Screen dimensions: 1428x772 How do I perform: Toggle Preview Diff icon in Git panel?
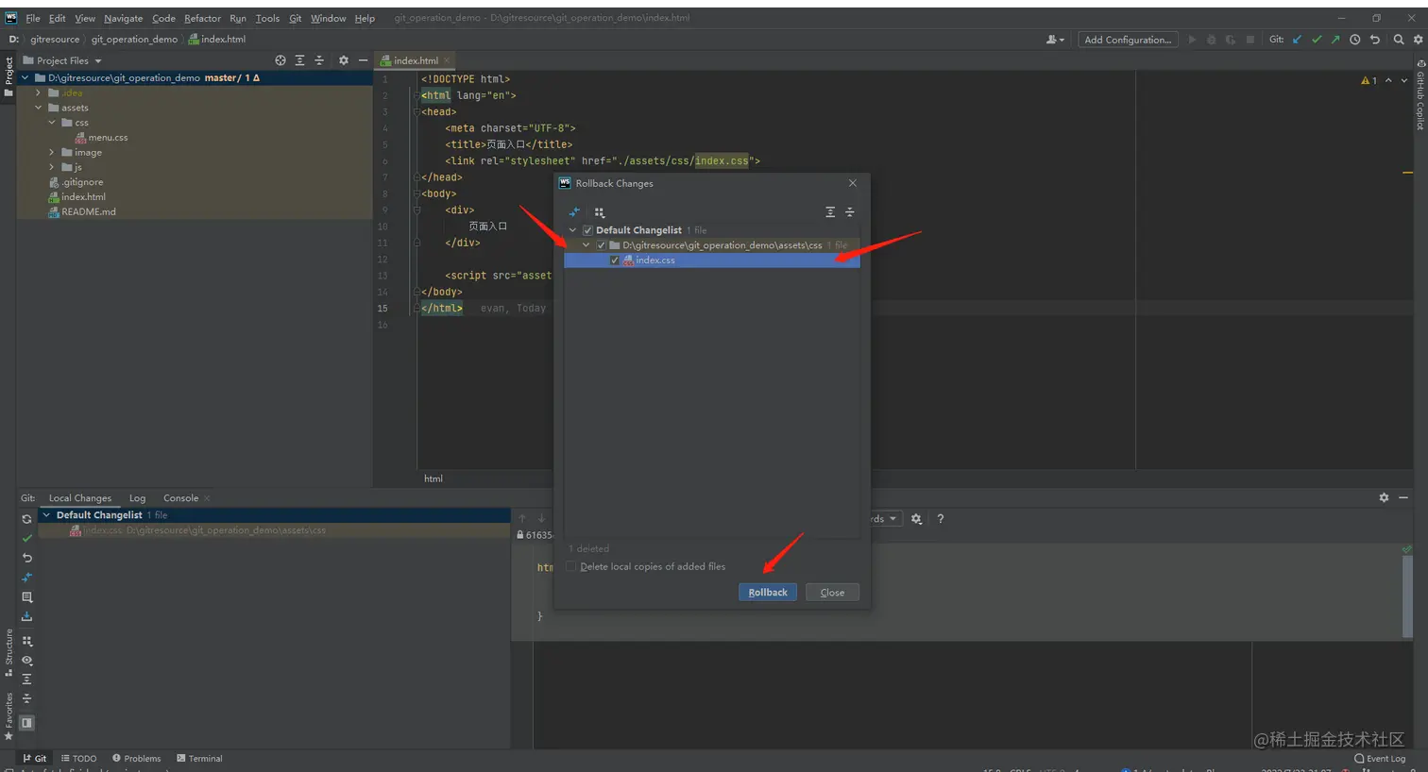click(x=26, y=723)
